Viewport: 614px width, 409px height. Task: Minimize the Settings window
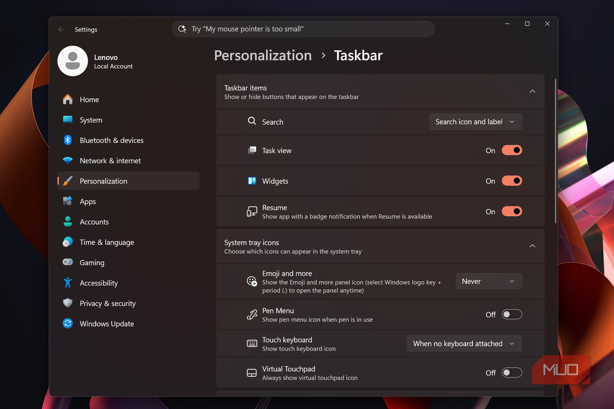coord(507,24)
